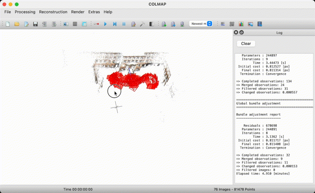This screenshot has height=193, width=315.
Task: Click the Reset view toolbar icon
Action: [173, 24]
